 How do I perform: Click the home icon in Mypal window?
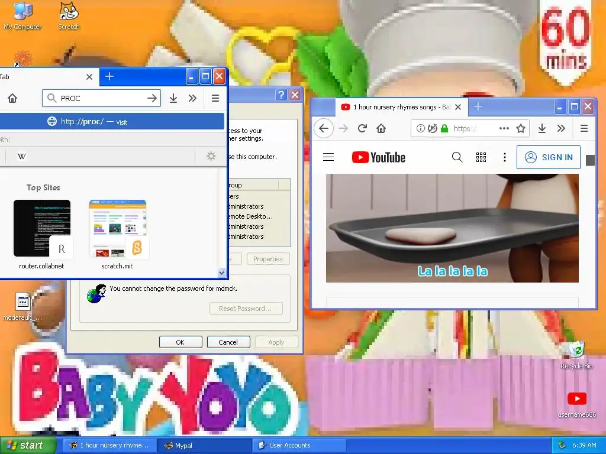pyautogui.click(x=12, y=99)
